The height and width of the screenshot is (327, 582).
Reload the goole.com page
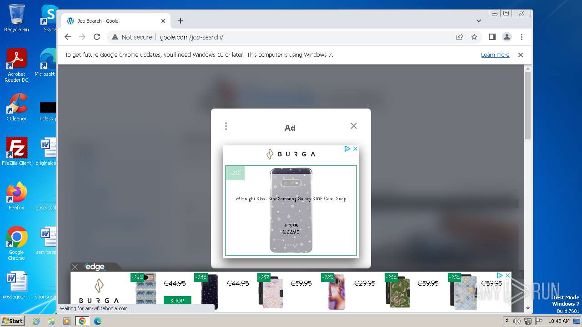pos(97,37)
